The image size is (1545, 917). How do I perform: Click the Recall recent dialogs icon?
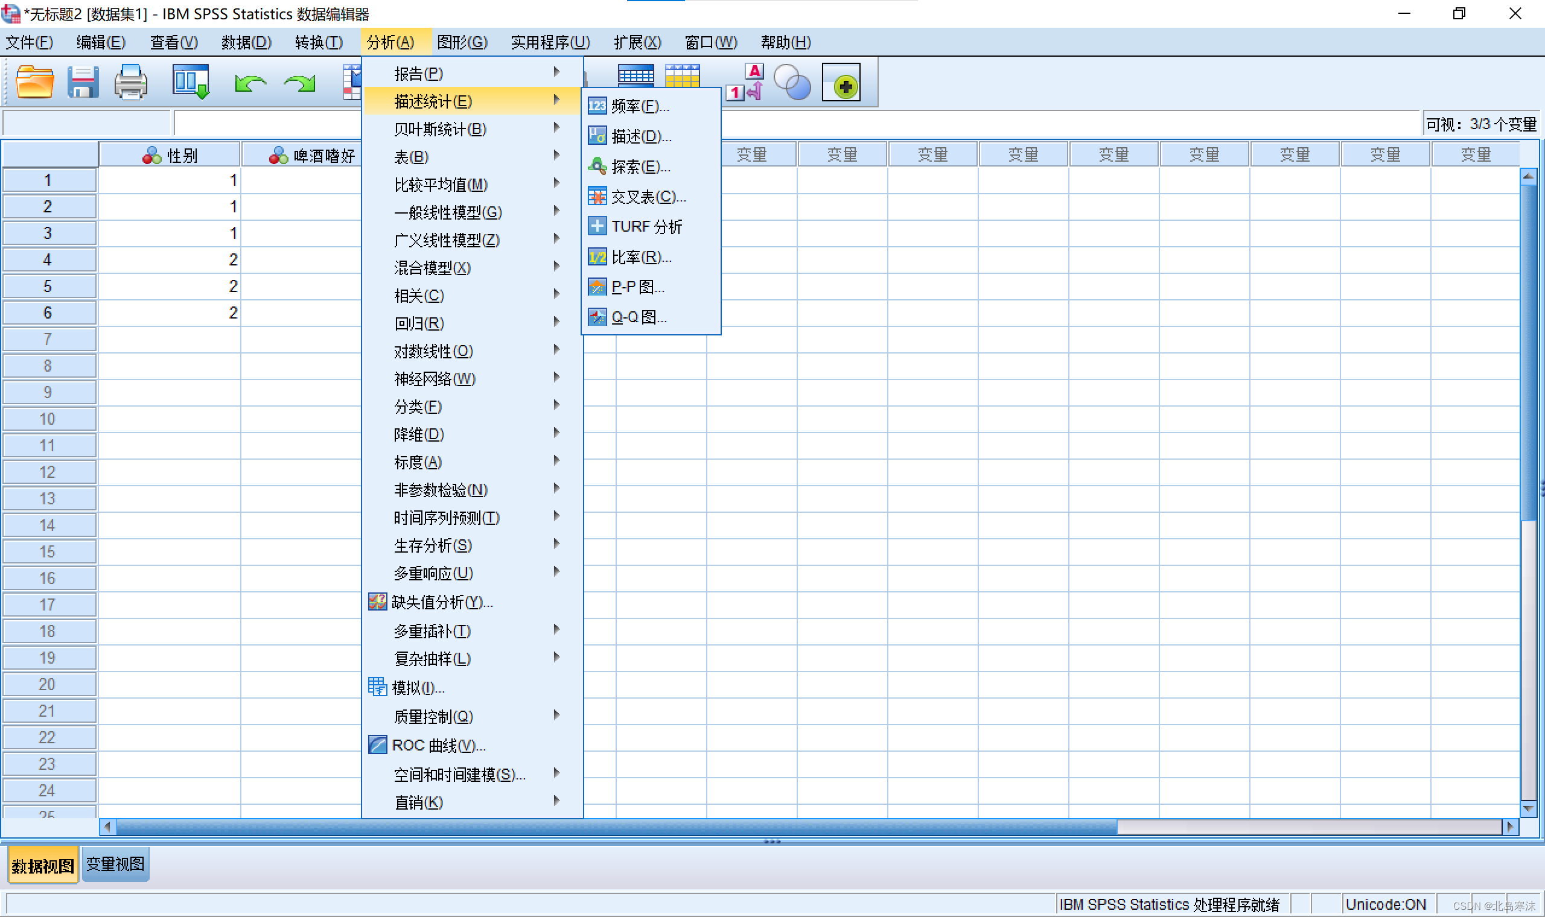[191, 82]
